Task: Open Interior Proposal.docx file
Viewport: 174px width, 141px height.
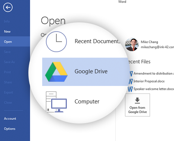Action: point(149,81)
